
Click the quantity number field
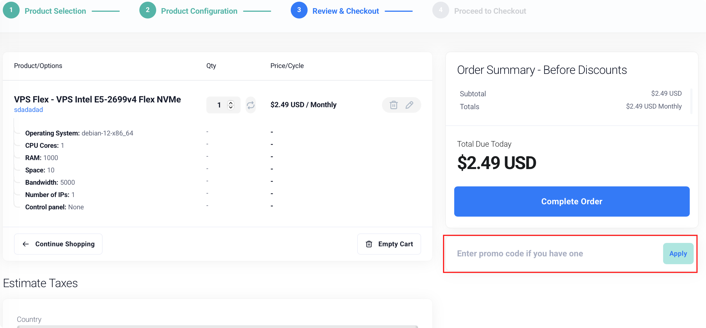click(x=219, y=105)
